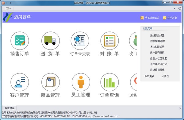Open 送货单批次打印 in the function menu
The height and width of the screenshot is (120, 184).
159,64
